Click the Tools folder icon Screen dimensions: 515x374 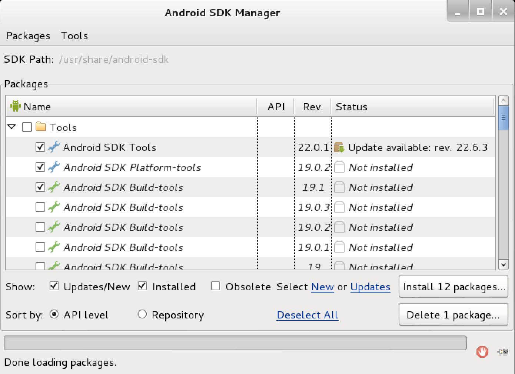point(41,127)
